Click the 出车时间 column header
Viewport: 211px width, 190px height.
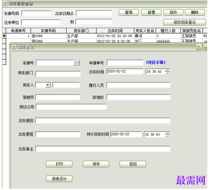click(115, 31)
